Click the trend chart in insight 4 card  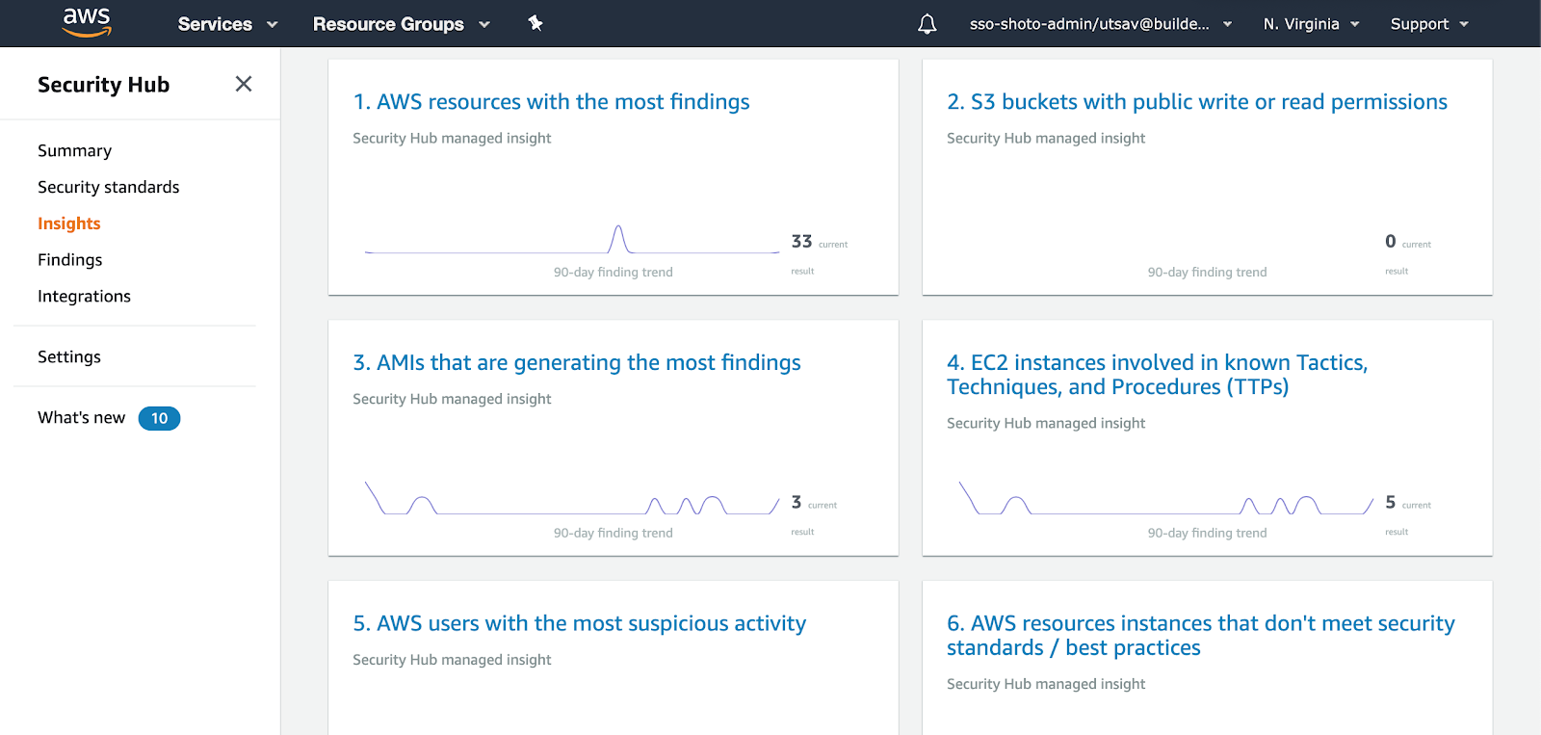[x=1166, y=498]
